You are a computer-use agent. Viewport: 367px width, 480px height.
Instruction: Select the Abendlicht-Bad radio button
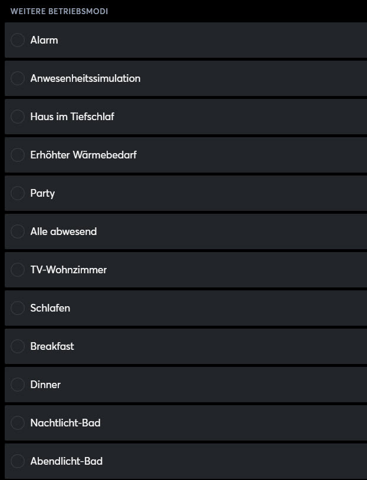coord(18,461)
